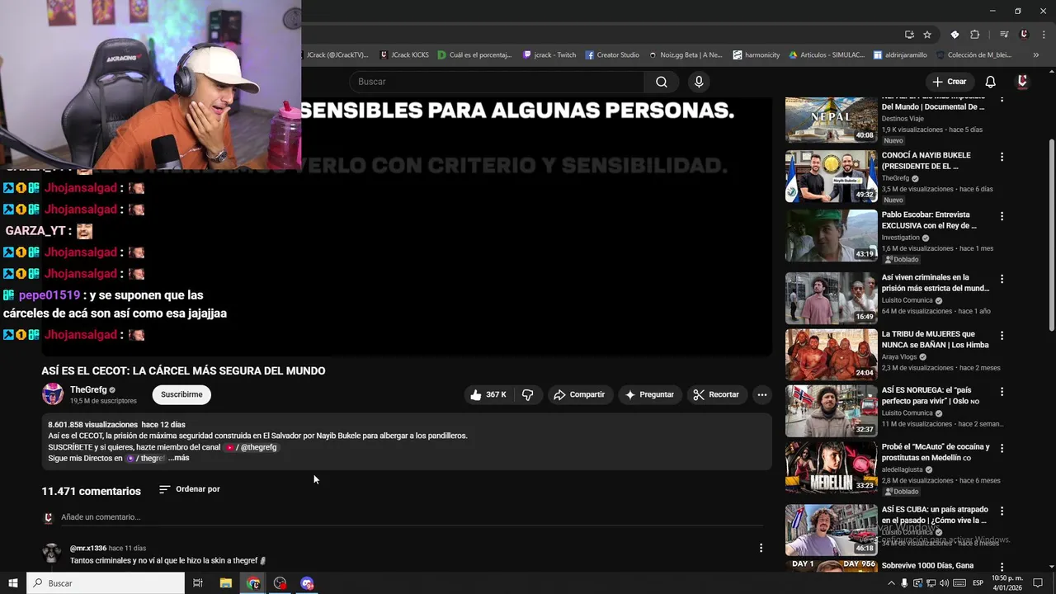Open Noiz.gg Beta bookmark
This screenshot has height=594, width=1056.
pos(686,54)
